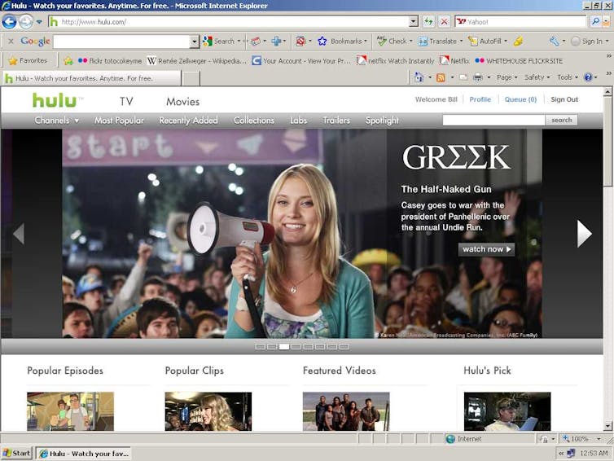614x461 pixels.
Task: Open Recently Added
Action: [x=188, y=121]
